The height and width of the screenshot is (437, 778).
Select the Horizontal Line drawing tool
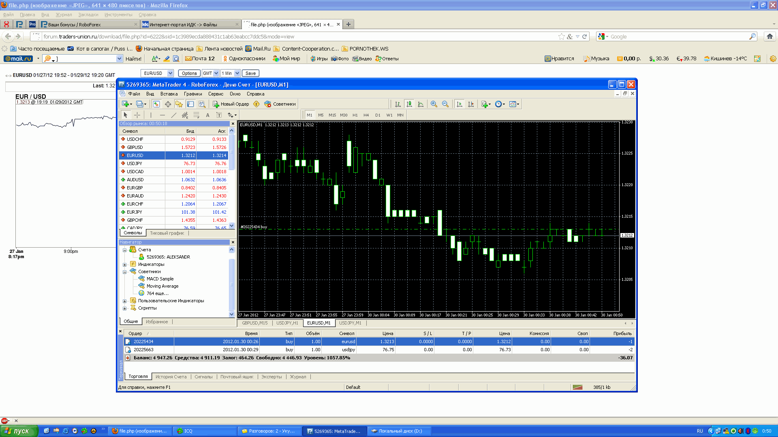[x=162, y=115]
